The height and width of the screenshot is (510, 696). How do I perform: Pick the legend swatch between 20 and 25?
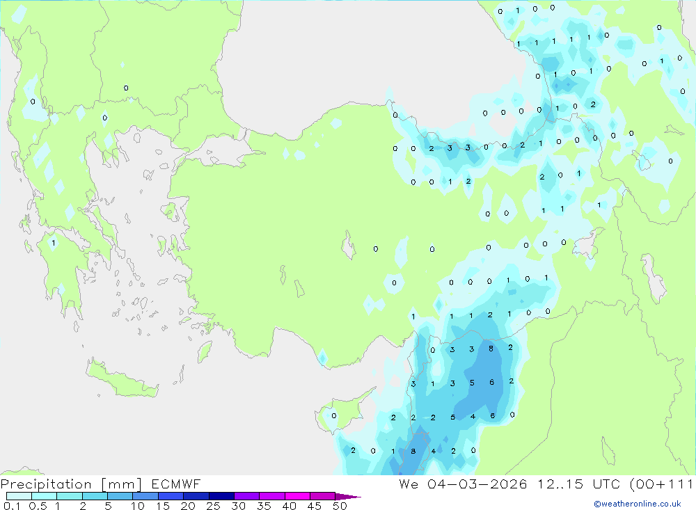click(x=196, y=496)
